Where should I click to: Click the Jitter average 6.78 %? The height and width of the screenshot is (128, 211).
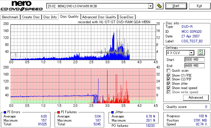(x=151, y=116)
